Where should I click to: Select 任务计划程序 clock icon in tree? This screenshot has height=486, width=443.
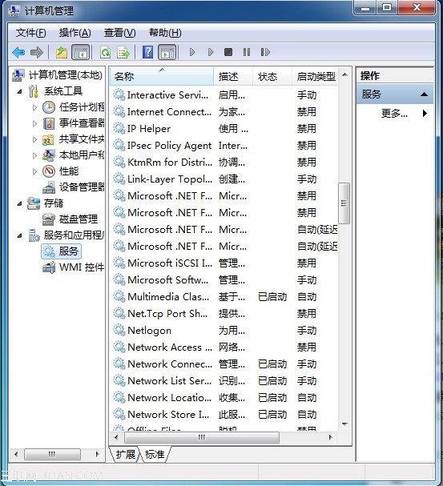pos(49,107)
